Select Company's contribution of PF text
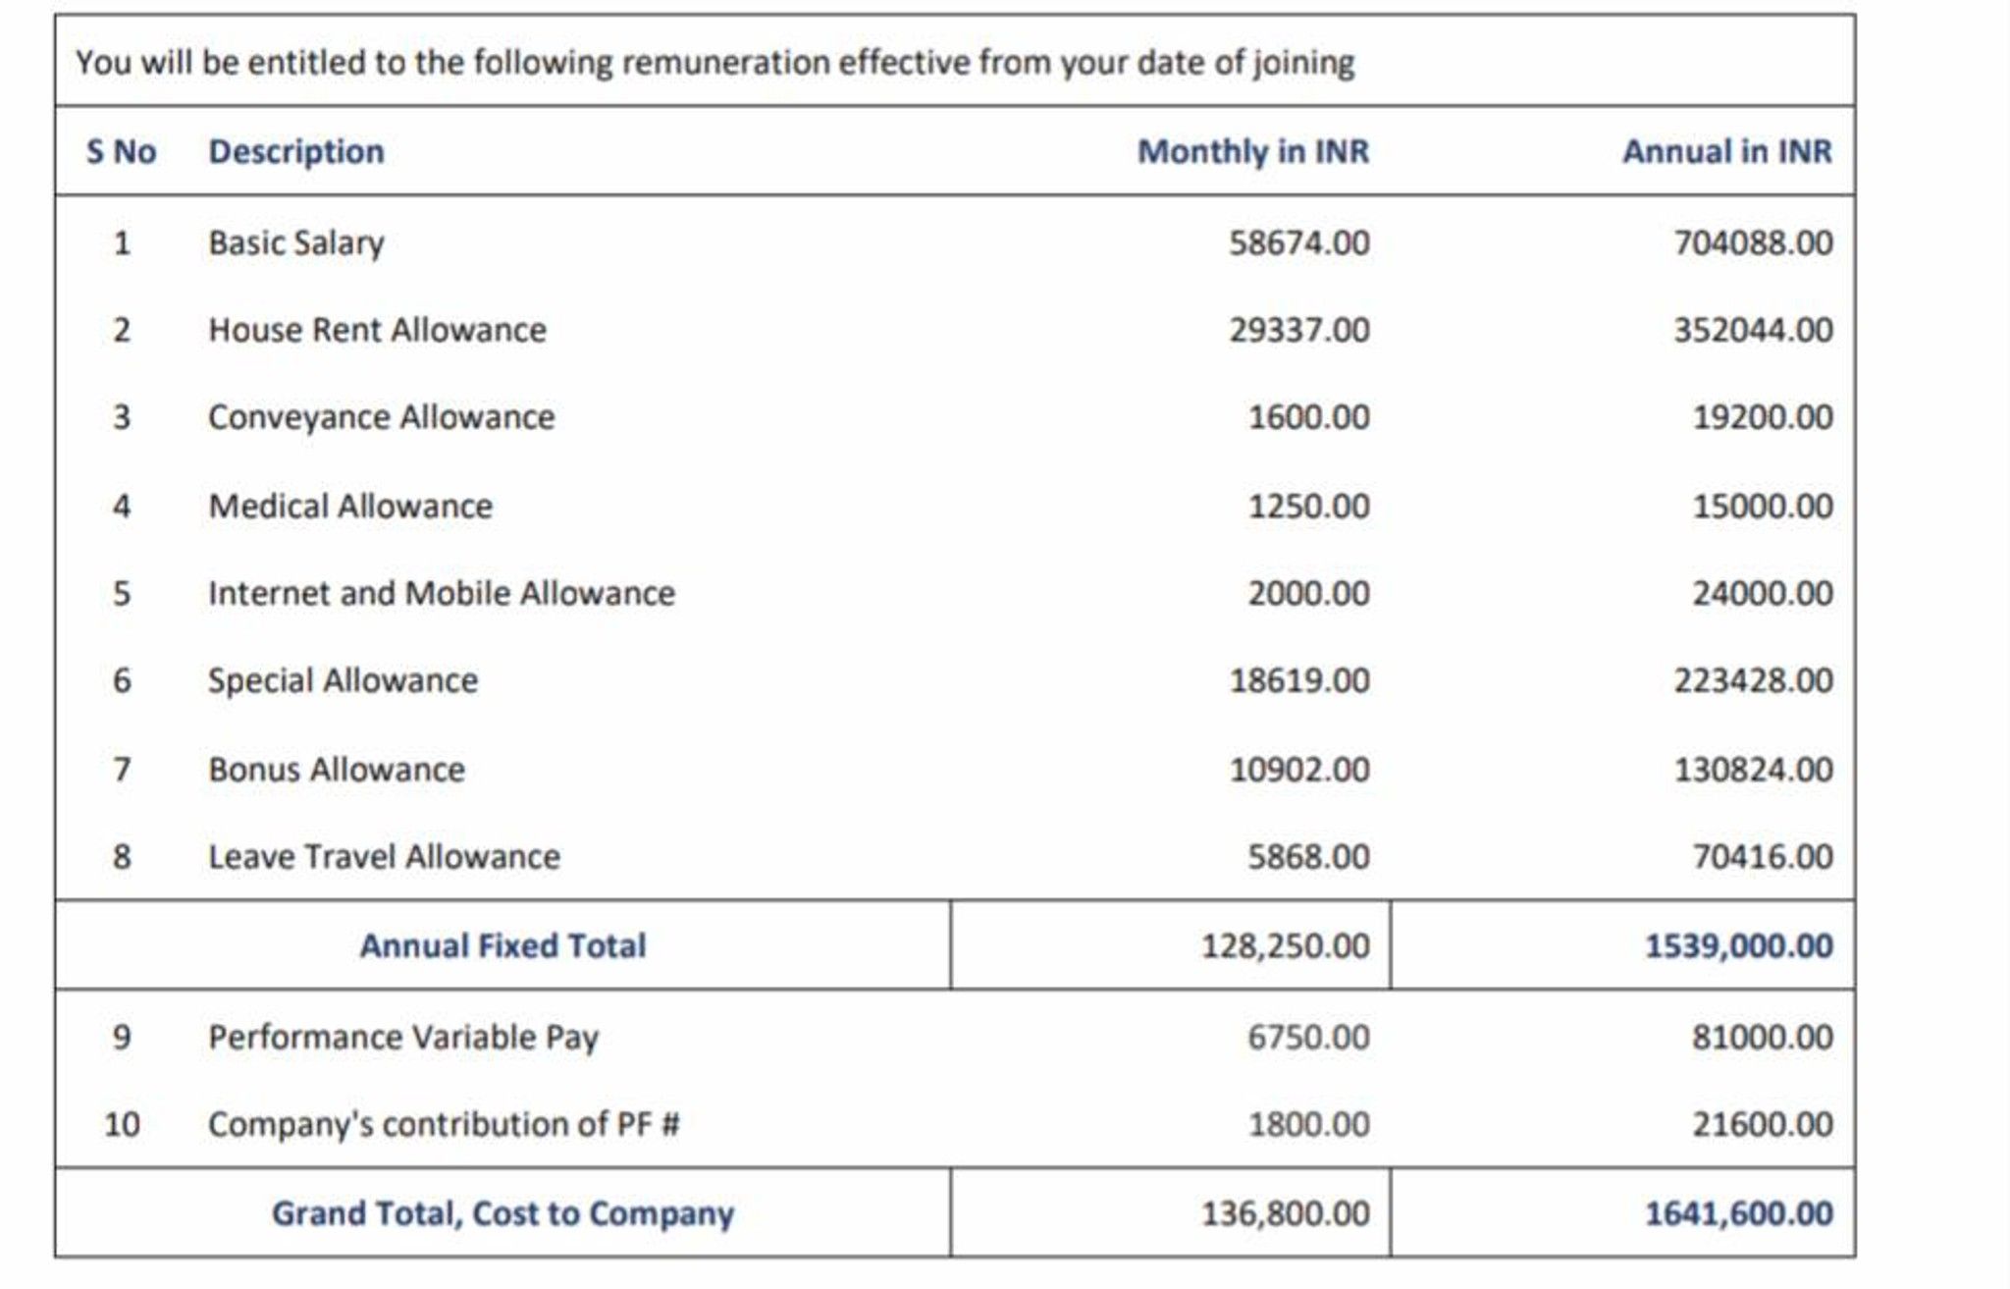This screenshot has width=2010, height=1289. coord(444,1124)
